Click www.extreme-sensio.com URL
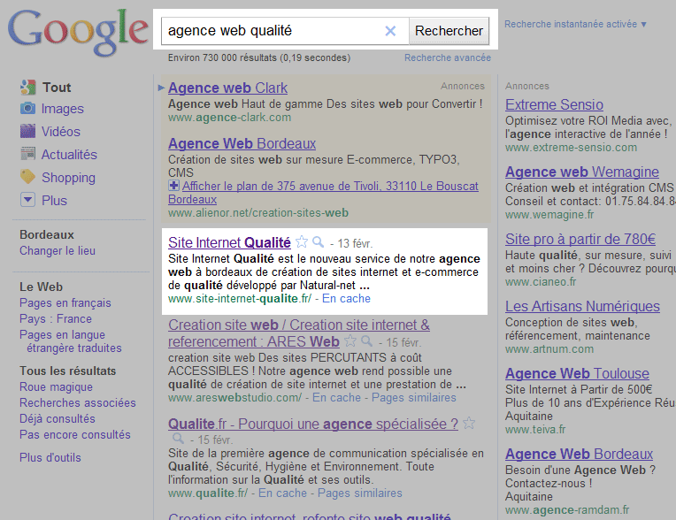Viewport: 676px width, 520px height. (x=571, y=148)
